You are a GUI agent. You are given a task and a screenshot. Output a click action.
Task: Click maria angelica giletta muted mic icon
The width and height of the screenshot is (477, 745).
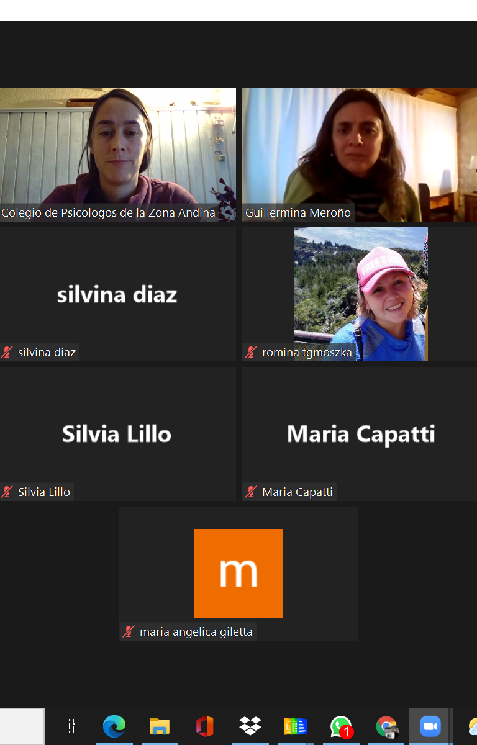coord(129,632)
